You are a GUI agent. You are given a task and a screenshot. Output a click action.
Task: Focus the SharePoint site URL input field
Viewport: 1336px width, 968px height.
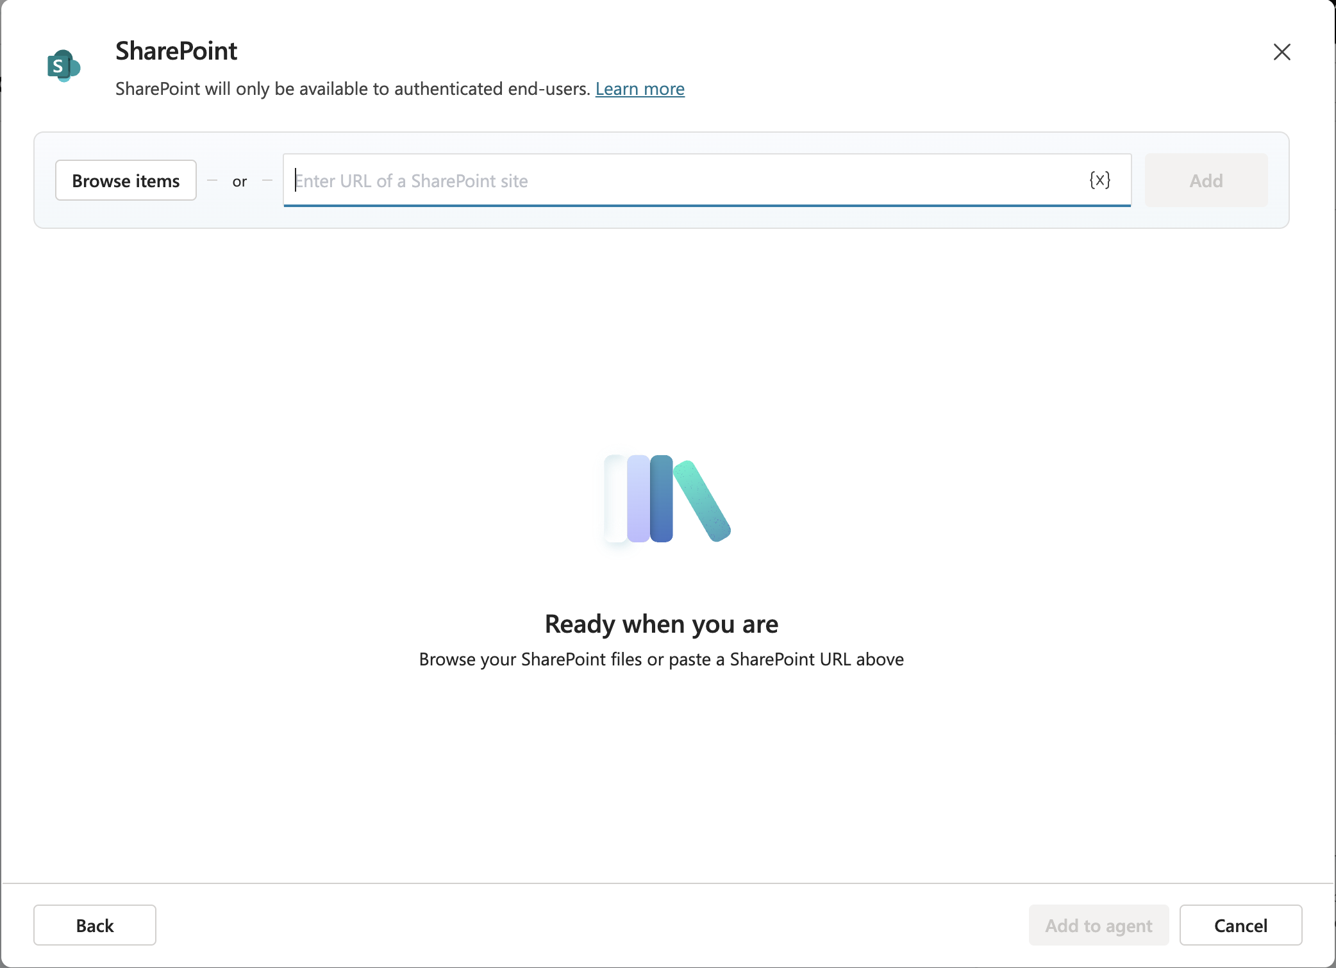[641, 180]
